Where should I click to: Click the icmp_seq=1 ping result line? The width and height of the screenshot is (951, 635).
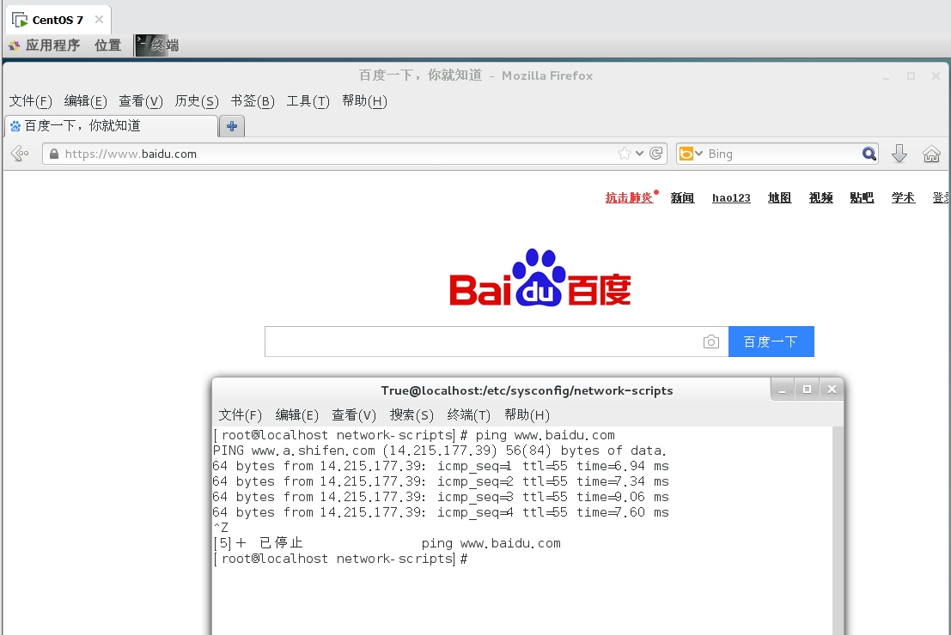441,467
